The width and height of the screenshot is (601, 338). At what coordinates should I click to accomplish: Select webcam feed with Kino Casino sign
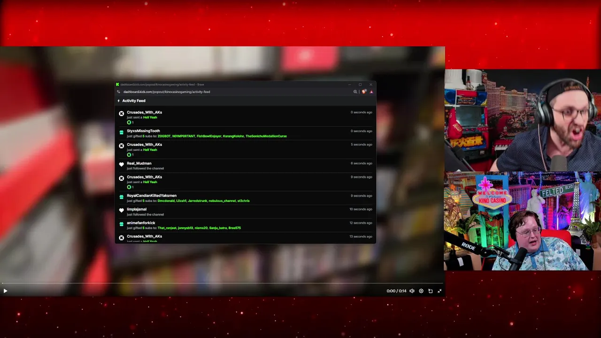point(523,221)
